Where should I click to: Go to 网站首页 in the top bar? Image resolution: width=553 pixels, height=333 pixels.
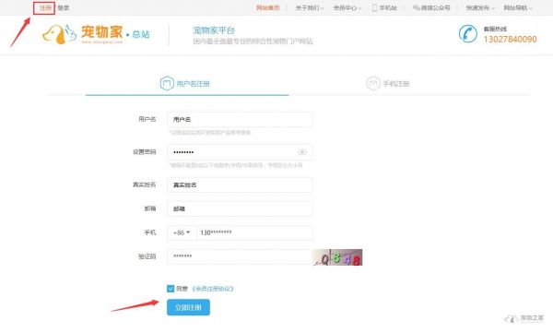(267, 7)
